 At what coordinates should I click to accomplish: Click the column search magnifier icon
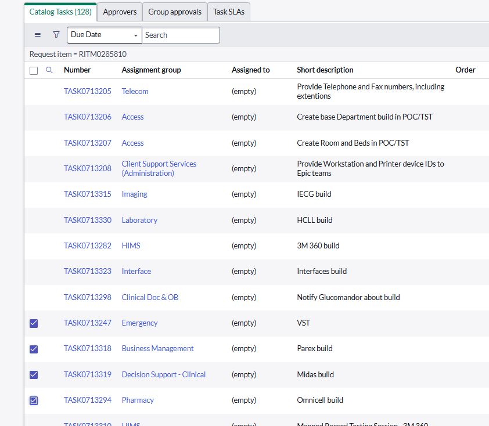point(49,70)
